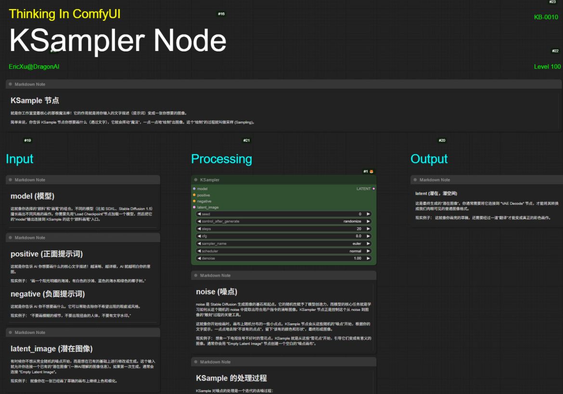Toggle collapse dot on the Output Markdown Note
This screenshot has width=563, height=394.
pyautogui.click(x=415, y=180)
